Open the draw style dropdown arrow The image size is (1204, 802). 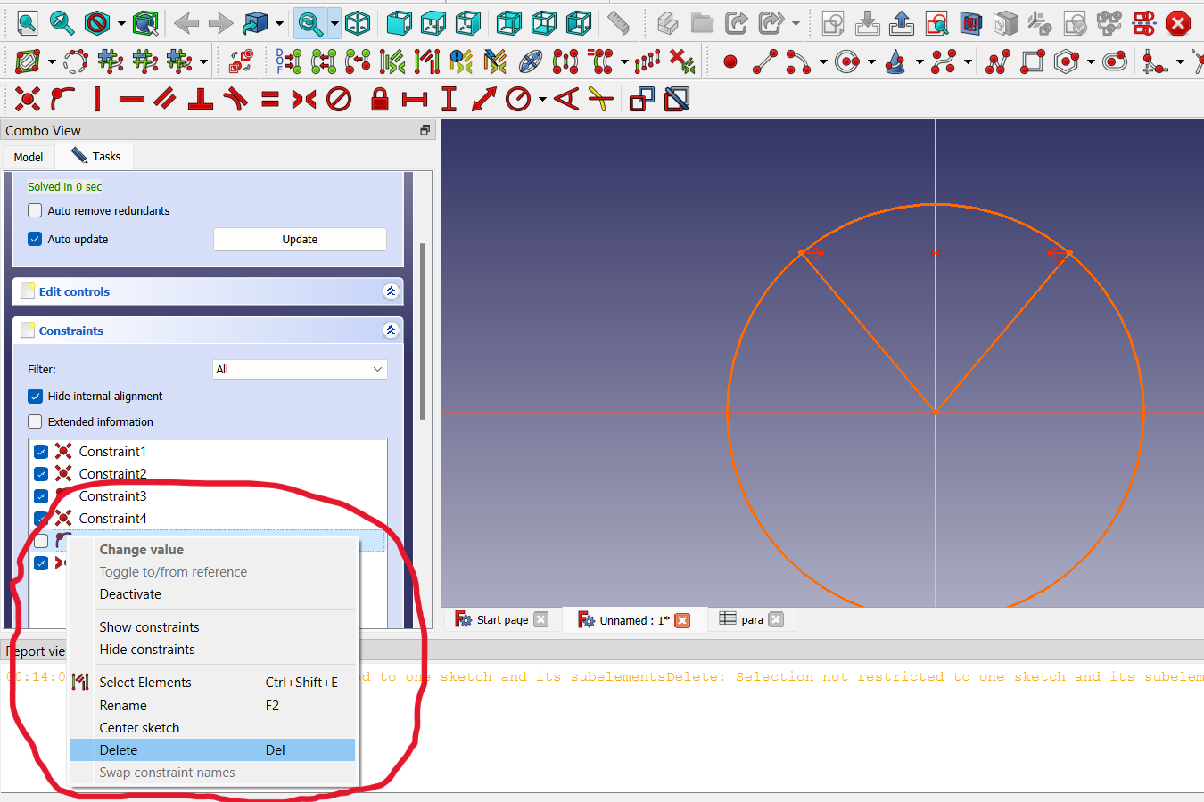(121, 23)
